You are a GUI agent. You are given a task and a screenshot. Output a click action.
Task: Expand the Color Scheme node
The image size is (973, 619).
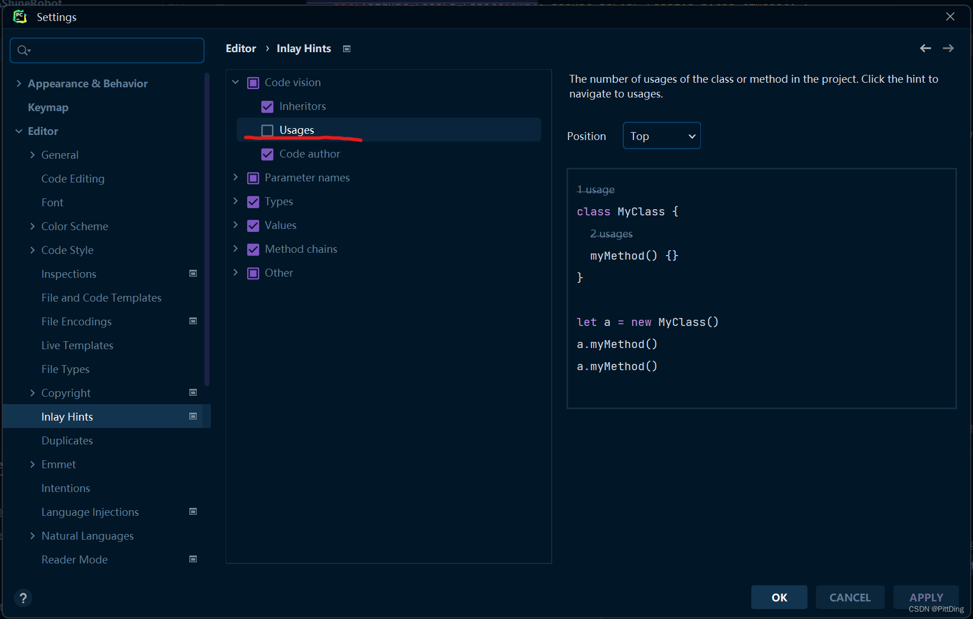tap(32, 226)
